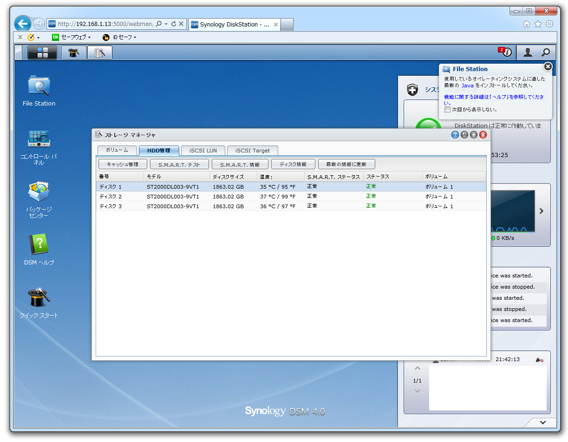The height and width of the screenshot is (442, 568).
Task: Select Storage Manager icon in DSM taskbar
Action: click(x=100, y=53)
